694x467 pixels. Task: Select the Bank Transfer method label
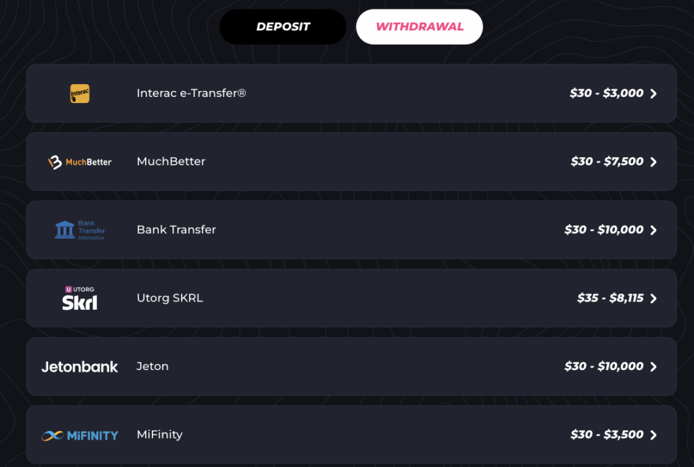click(176, 230)
